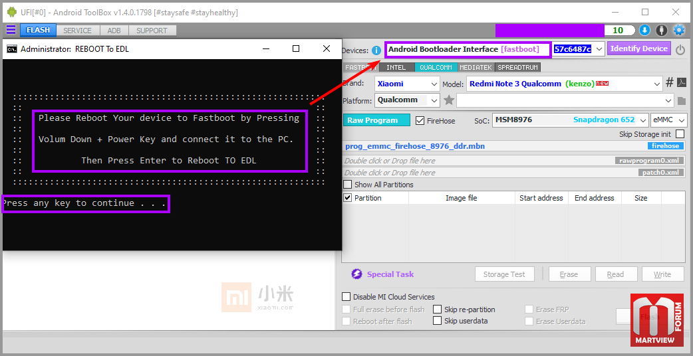Viewport: 693px width, 356px height.
Task: Click the Storage Test button
Action: (x=504, y=274)
